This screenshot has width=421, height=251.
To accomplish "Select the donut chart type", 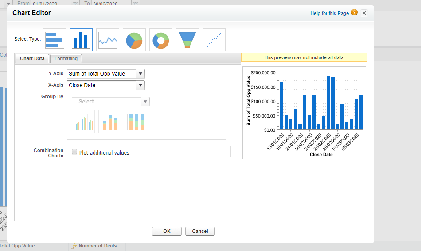I will click(161, 39).
